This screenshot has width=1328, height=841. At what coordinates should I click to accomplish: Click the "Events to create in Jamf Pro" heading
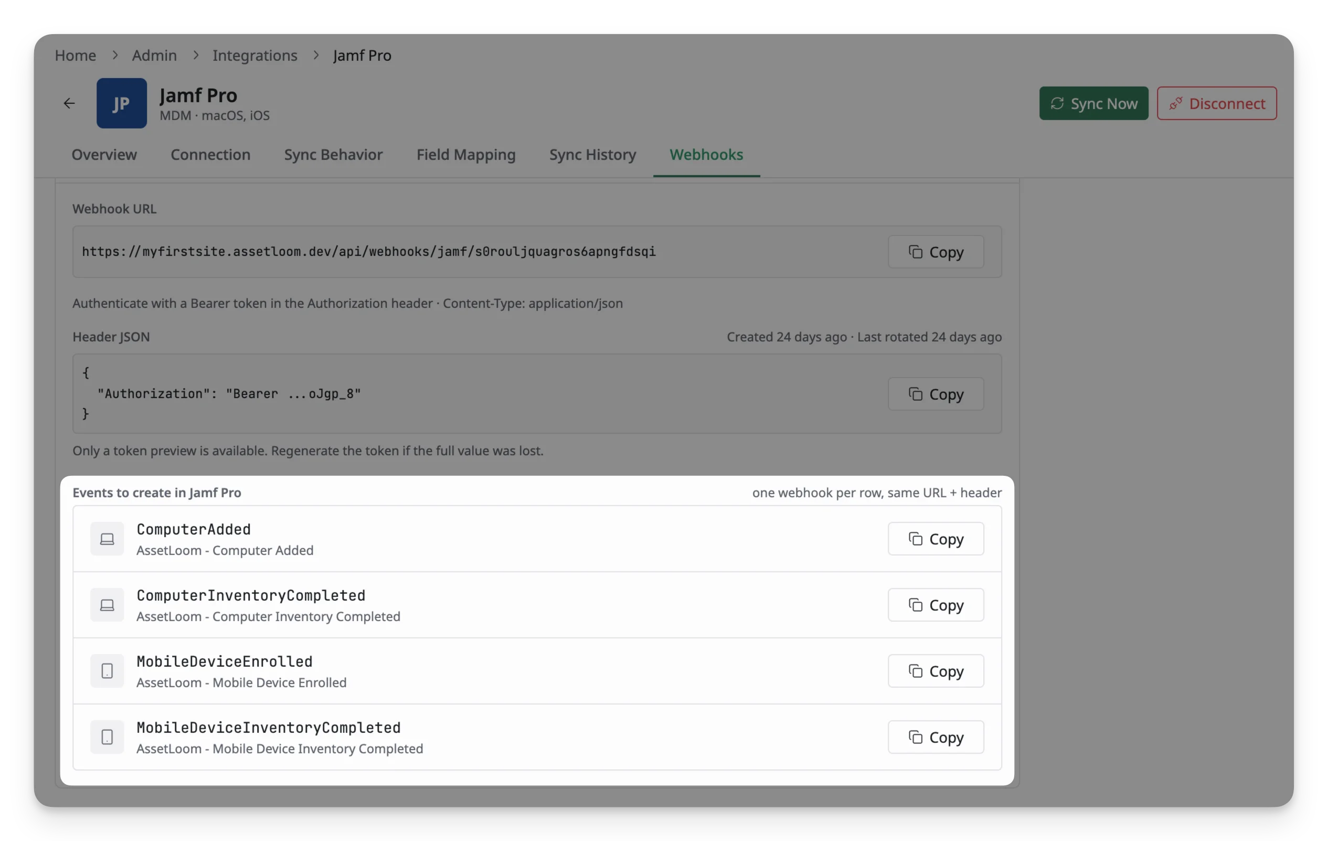[x=157, y=493]
